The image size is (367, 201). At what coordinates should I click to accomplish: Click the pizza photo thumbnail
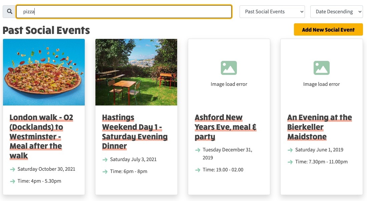pos(44,72)
